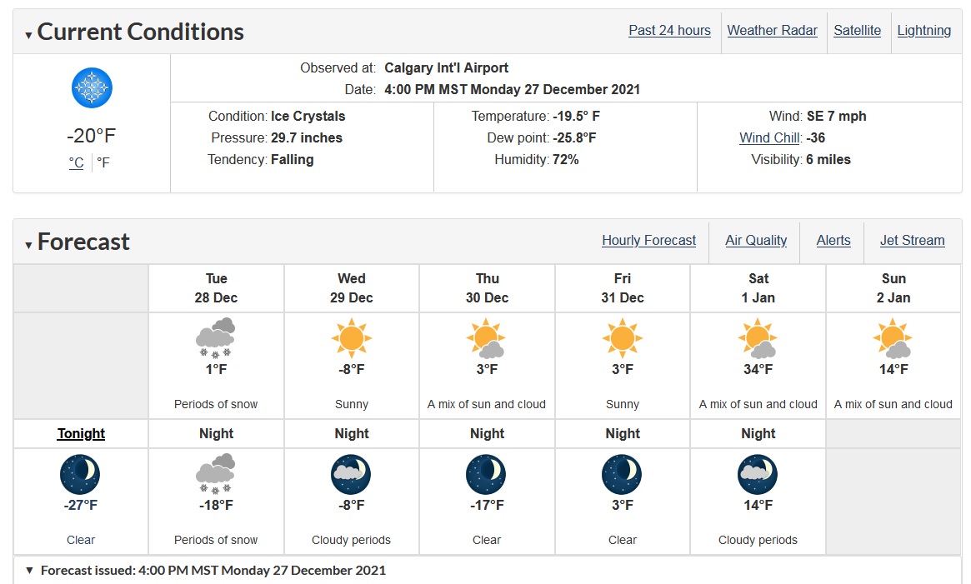This screenshot has height=584, width=971.
Task: Click Saturday's 34°F weather icon
Action: click(x=758, y=338)
